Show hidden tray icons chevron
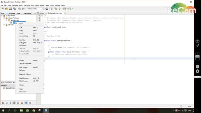 click(173, 110)
